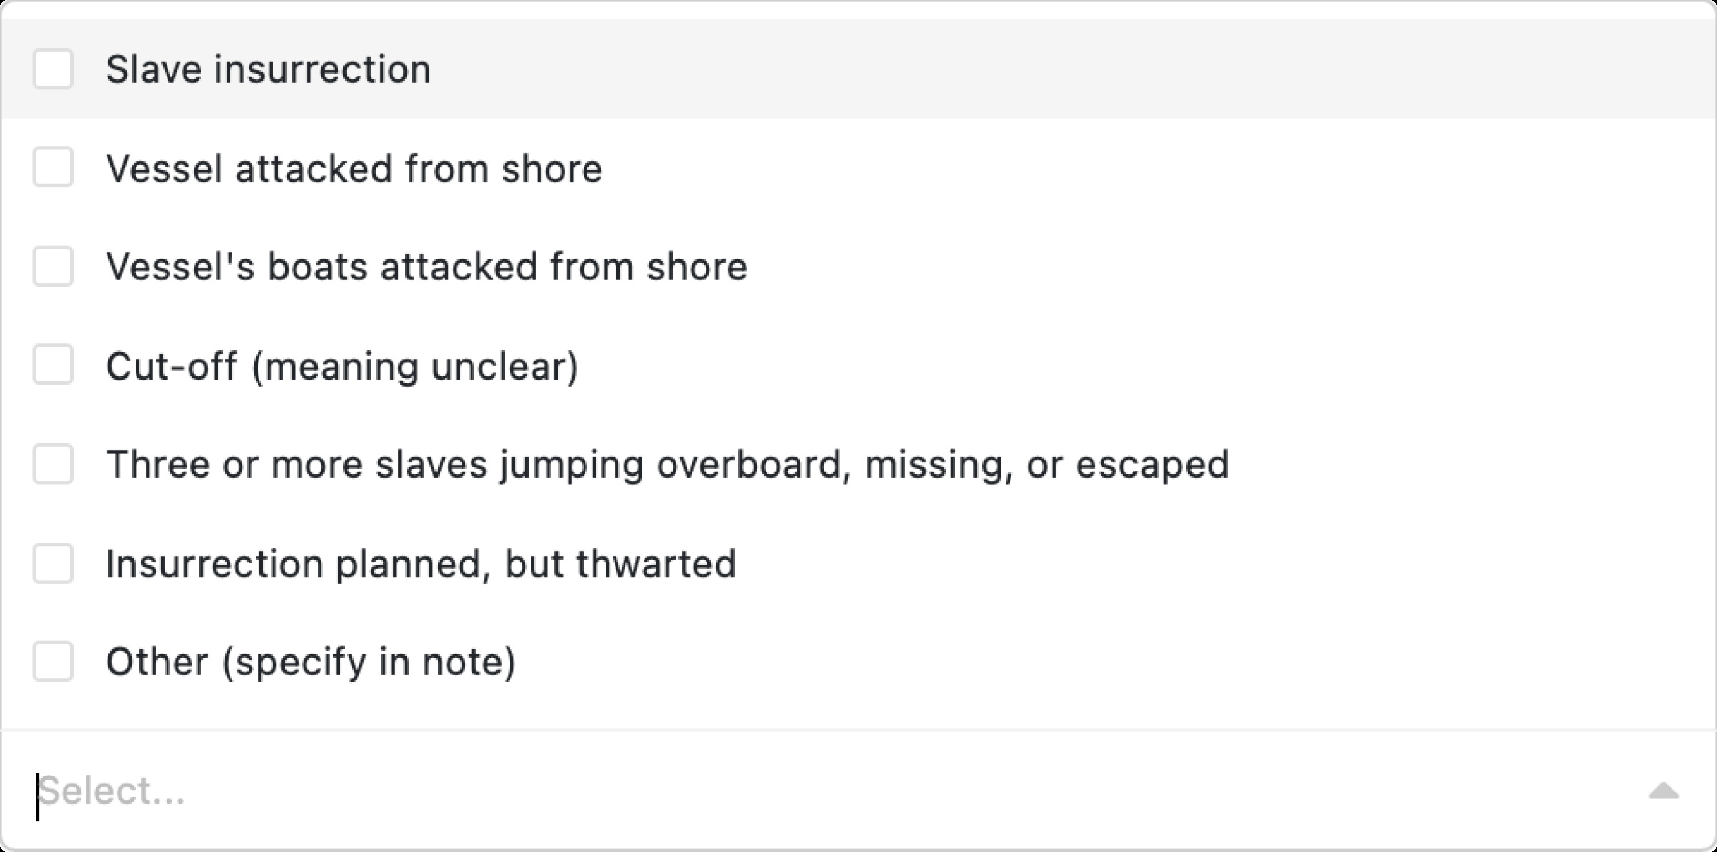Check the slaves jumping overboard option box
The width and height of the screenshot is (1717, 852).
pos(54,464)
